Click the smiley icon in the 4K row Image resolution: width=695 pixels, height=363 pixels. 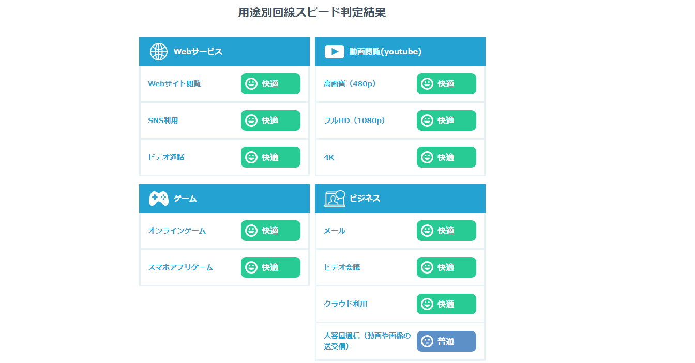click(427, 157)
